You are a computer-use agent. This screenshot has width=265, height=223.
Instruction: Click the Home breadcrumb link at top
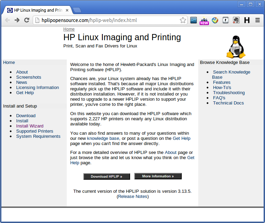(x=69, y=29)
